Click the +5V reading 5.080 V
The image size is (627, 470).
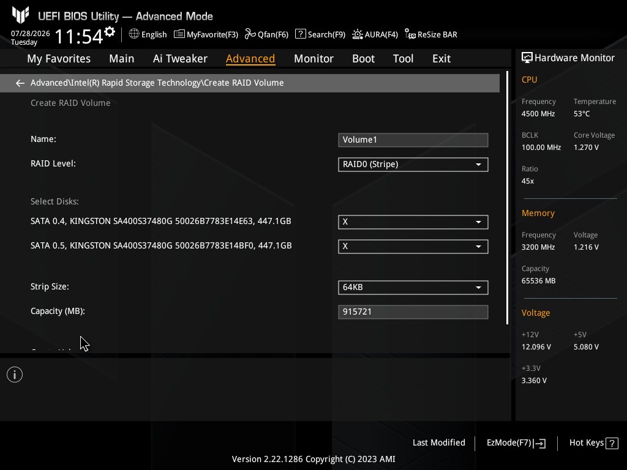coord(586,347)
